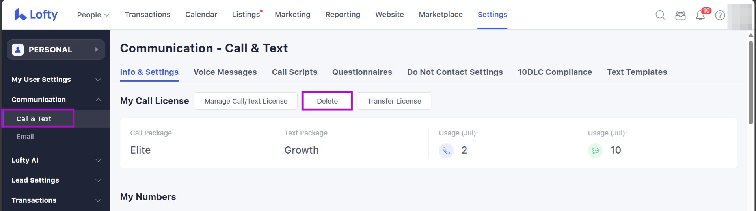Click the vertical page scrollbar

pyautogui.click(x=750, y=83)
